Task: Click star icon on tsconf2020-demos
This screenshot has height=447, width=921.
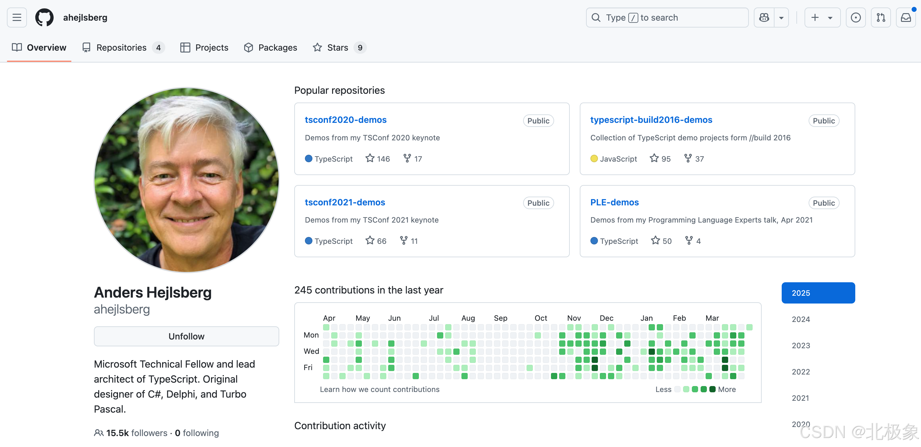Action: (370, 158)
